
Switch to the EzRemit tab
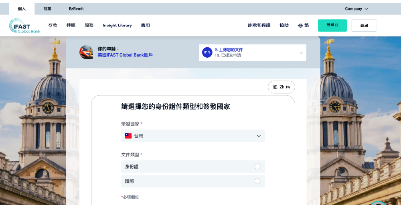pyautogui.click(x=76, y=9)
